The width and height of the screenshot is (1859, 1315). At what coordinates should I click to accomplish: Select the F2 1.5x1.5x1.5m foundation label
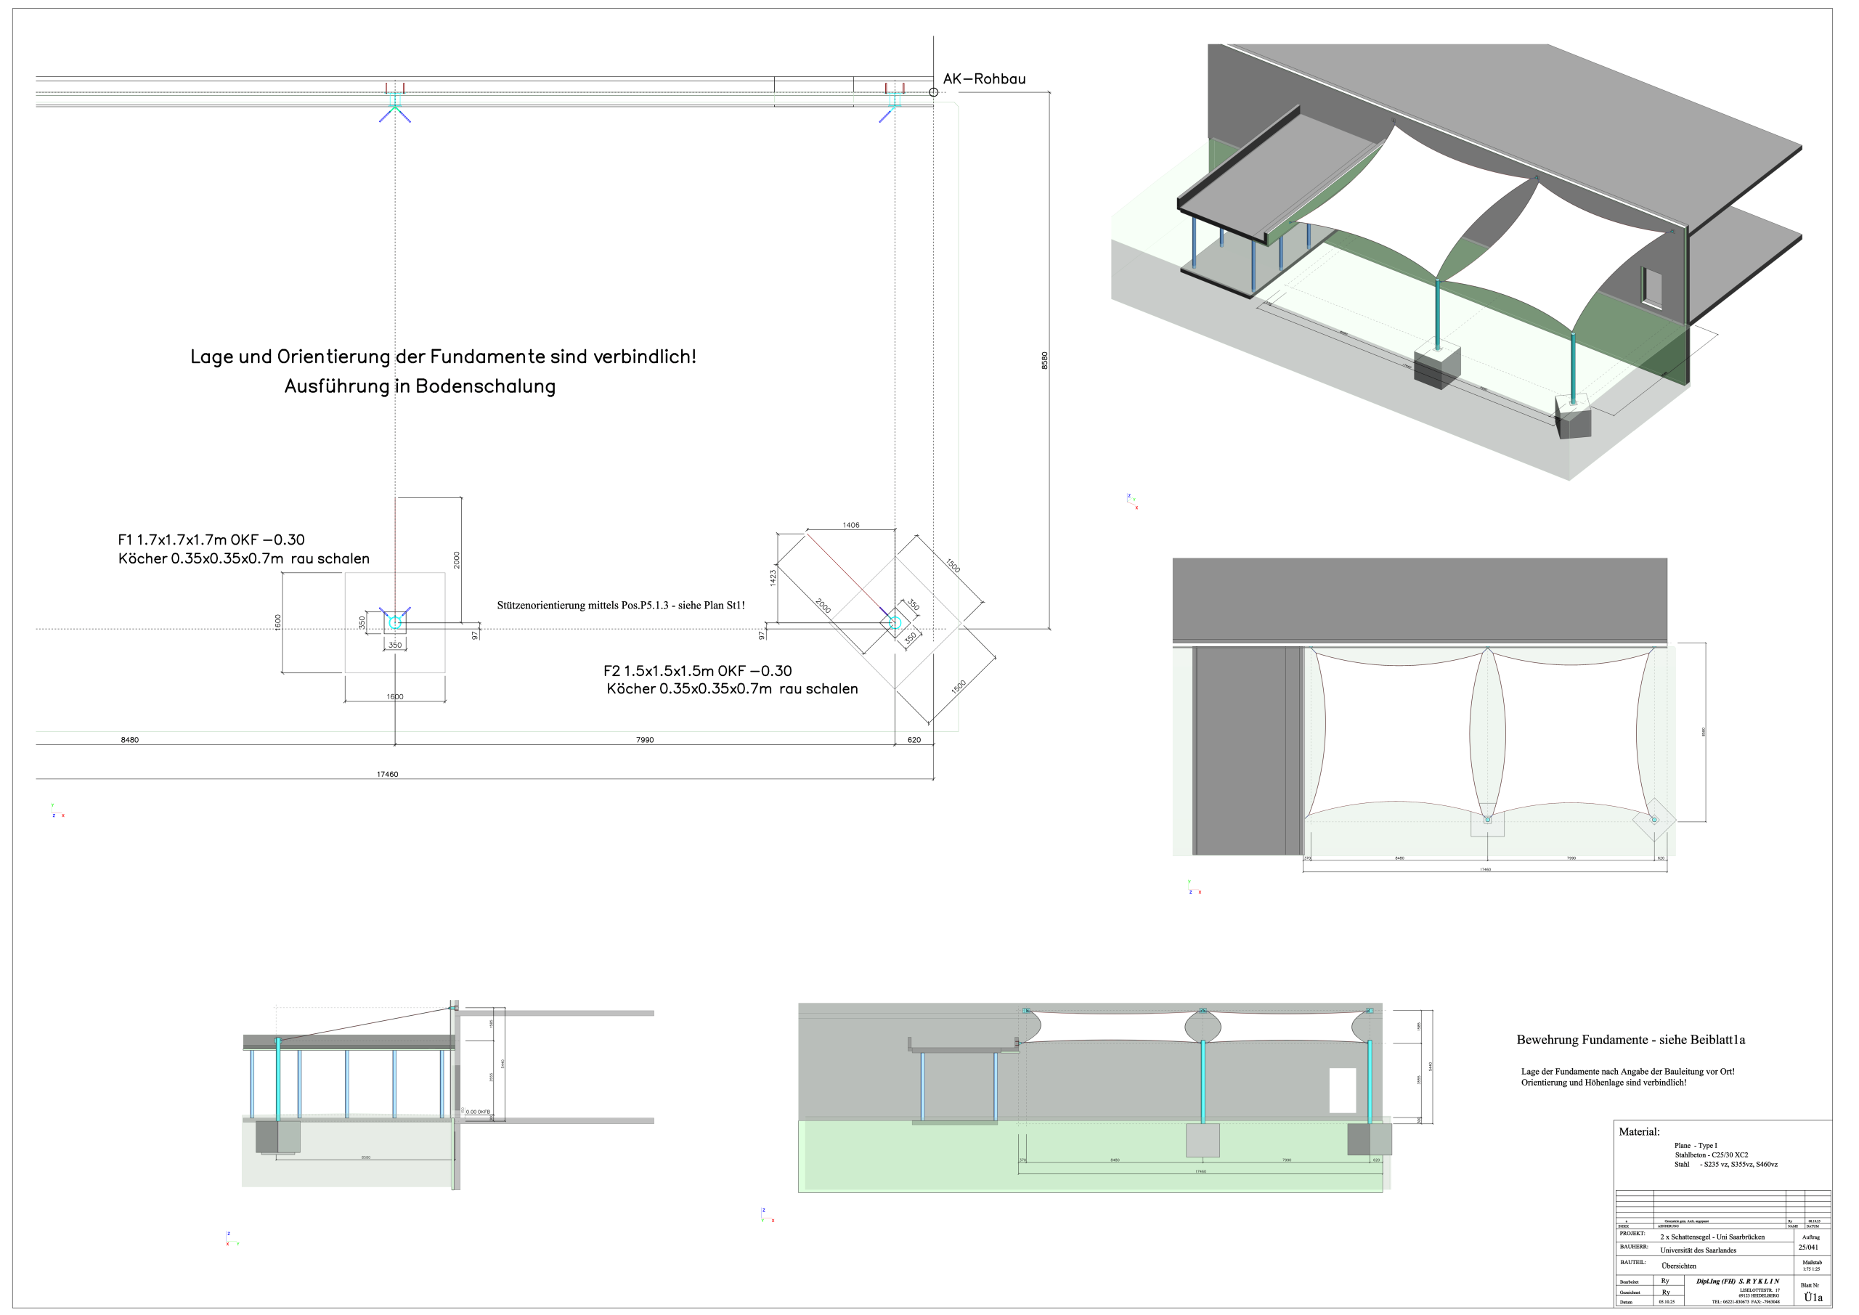point(697,671)
